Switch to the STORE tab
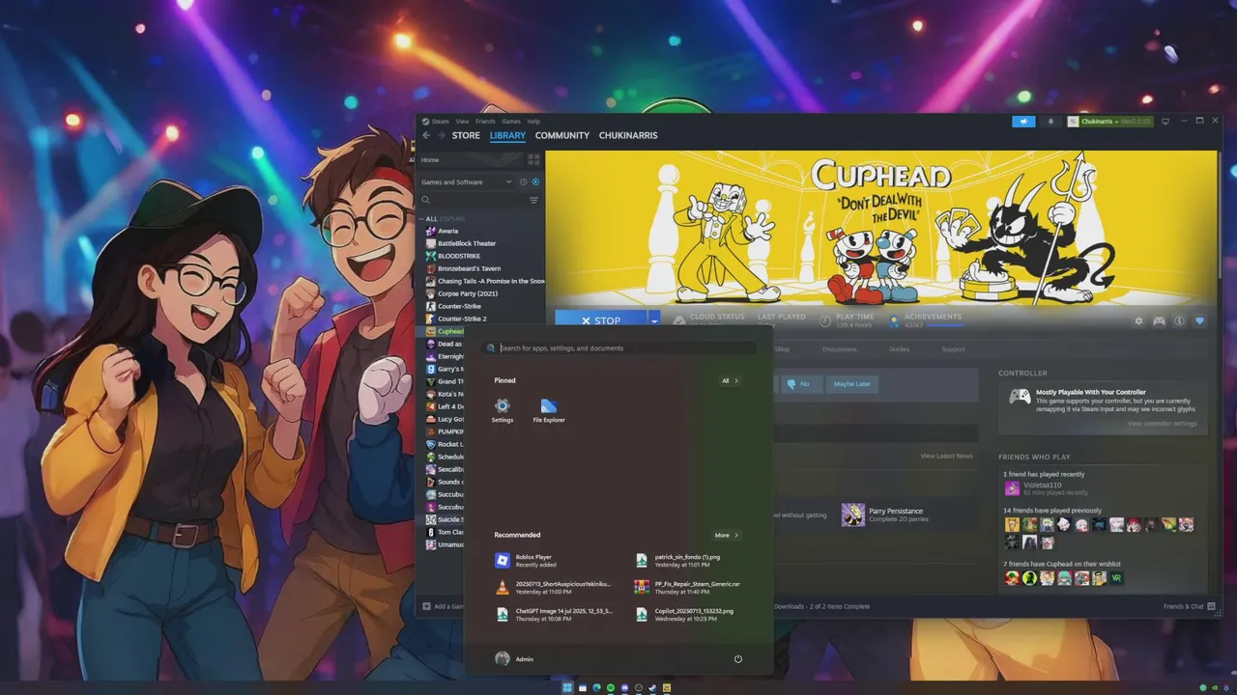 [466, 135]
